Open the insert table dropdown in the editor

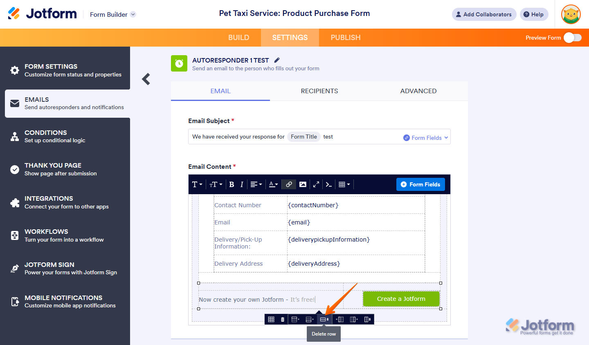pyautogui.click(x=344, y=184)
